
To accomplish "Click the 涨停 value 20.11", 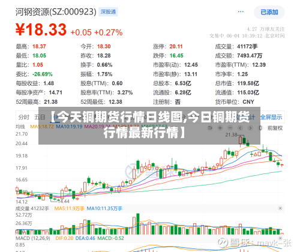I will [176, 46].
